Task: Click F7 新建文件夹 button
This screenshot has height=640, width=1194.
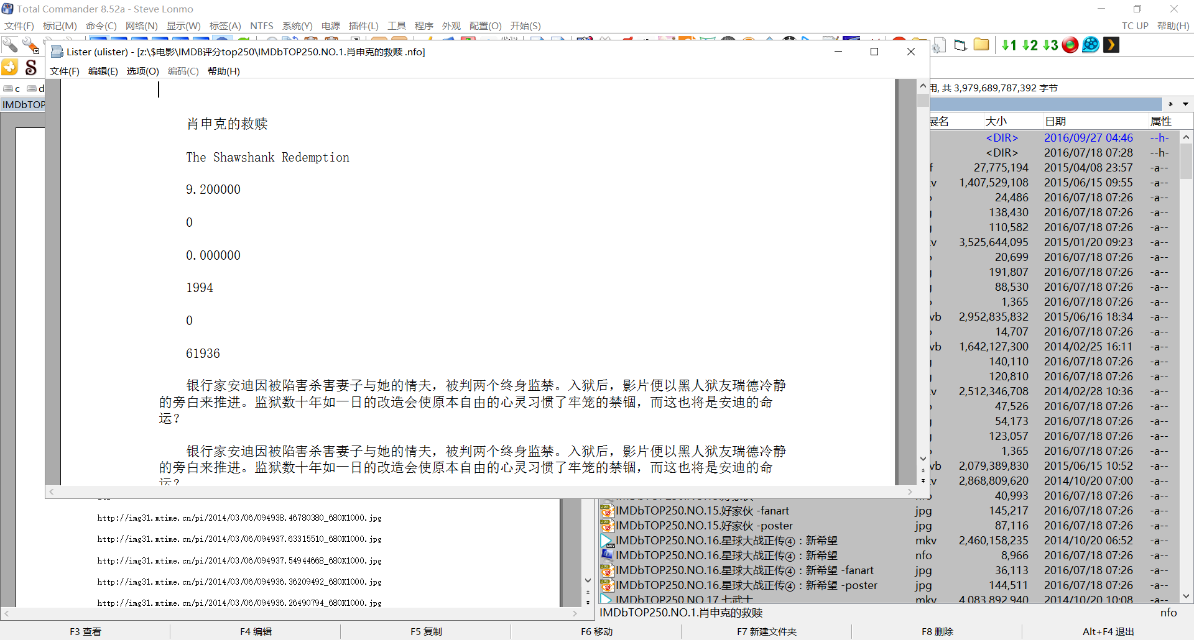Action: point(767,631)
